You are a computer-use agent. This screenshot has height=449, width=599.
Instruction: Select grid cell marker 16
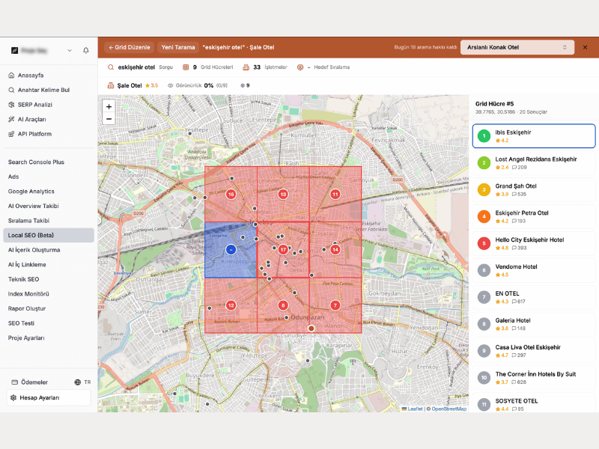pos(231,194)
